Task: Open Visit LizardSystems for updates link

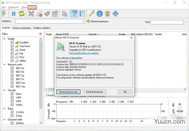Action: (84, 53)
